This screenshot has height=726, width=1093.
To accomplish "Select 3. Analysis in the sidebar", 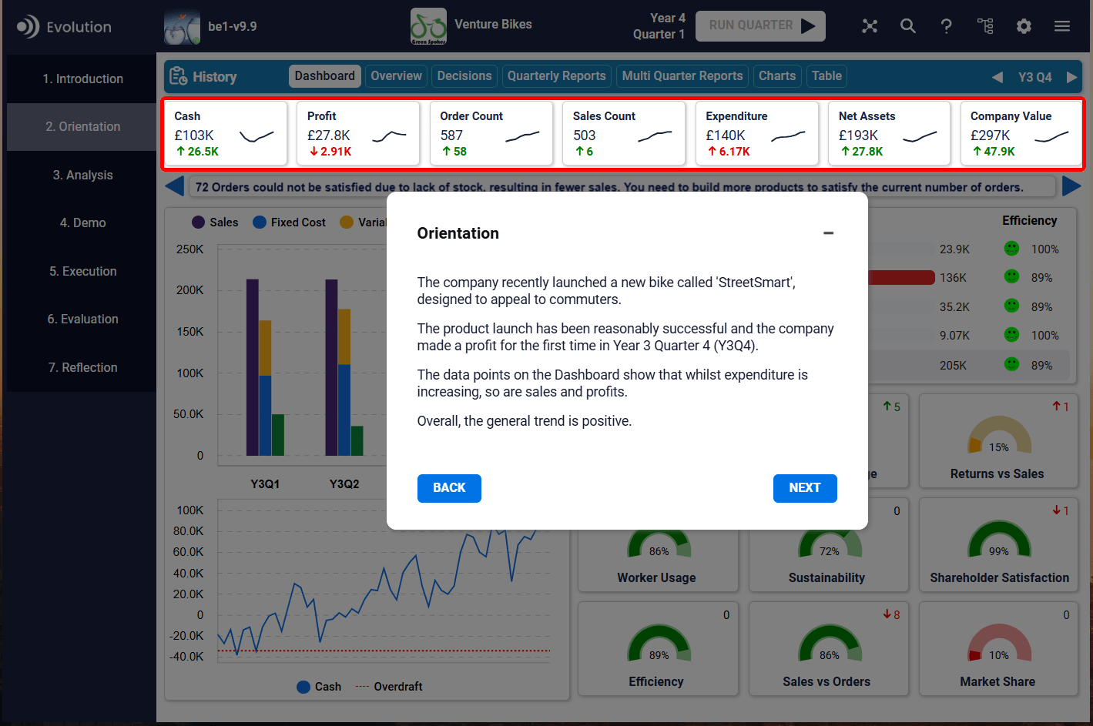I will point(82,175).
